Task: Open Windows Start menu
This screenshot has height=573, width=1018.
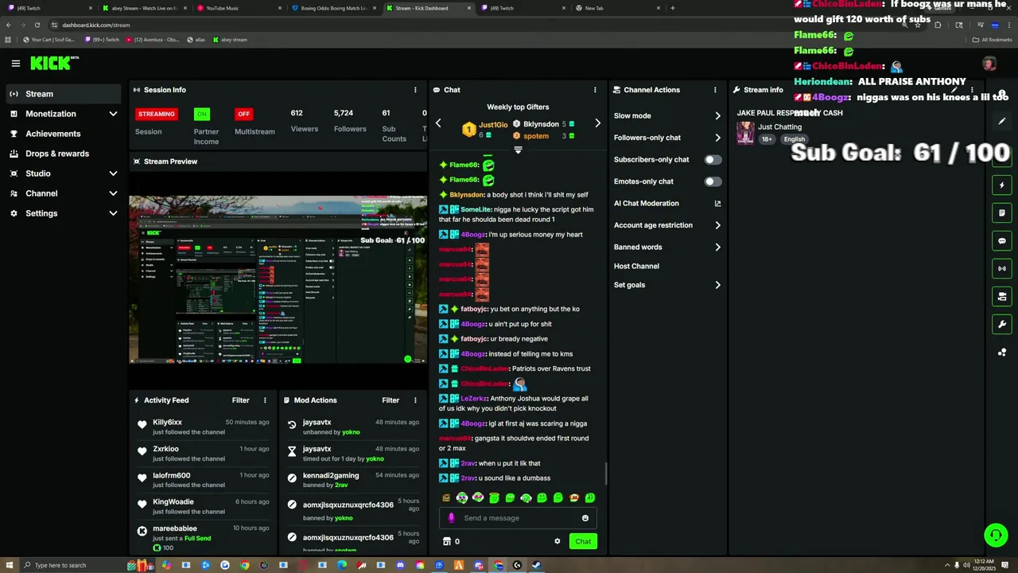Action: coord(10,565)
